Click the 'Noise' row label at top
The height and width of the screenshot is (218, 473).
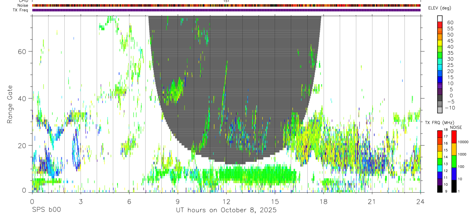(22, 5)
